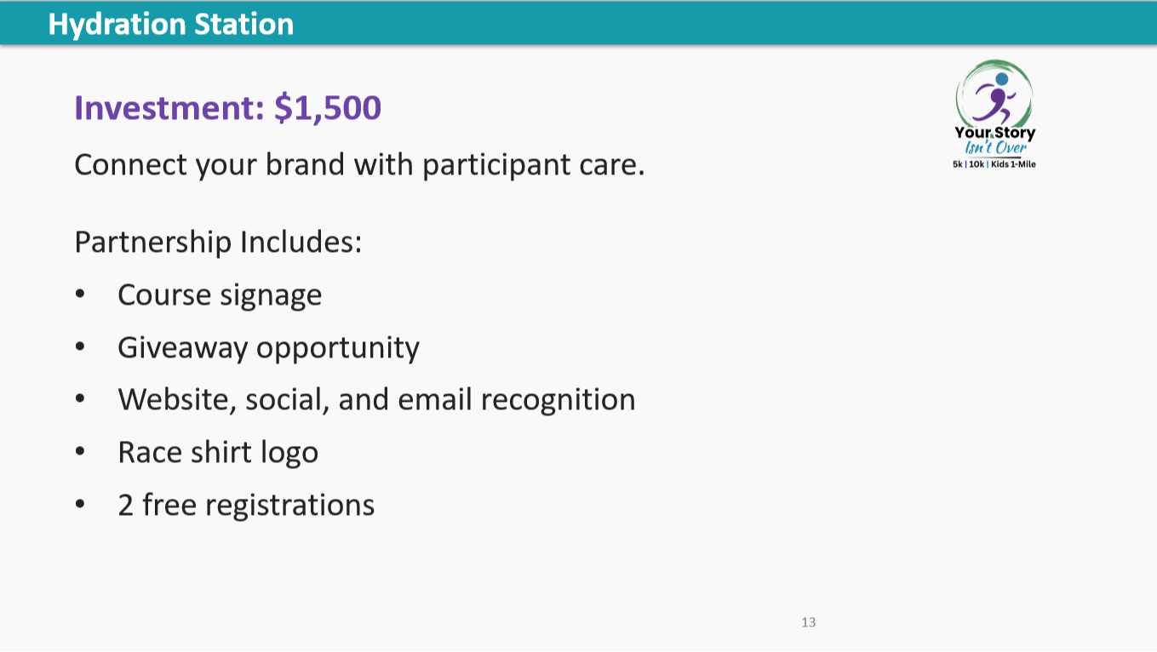Click the bullet dot before 2 free registrations
The height and width of the screenshot is (652, 1157).
point(80,505)
